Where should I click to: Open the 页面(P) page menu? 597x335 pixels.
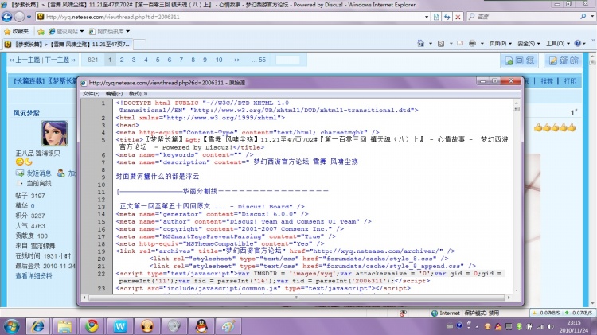coord(501,44)
